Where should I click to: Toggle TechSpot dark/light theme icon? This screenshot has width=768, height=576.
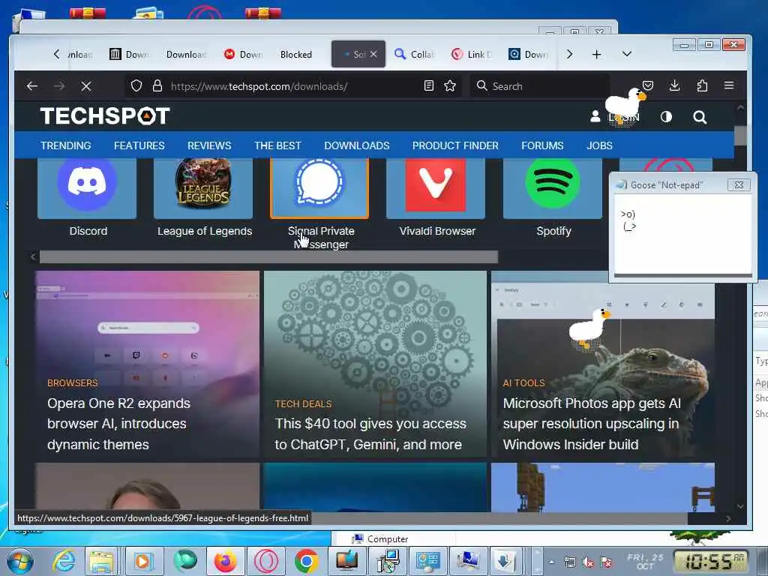666,116
